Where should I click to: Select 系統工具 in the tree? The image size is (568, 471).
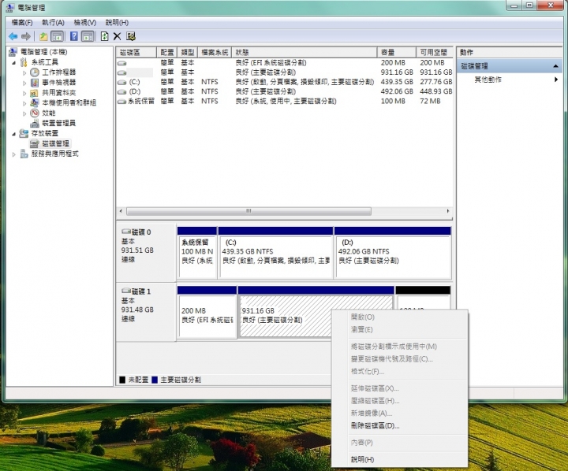click(44, 62)
